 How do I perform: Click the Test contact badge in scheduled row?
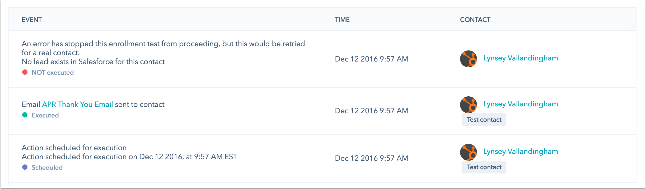coord(484,167)
